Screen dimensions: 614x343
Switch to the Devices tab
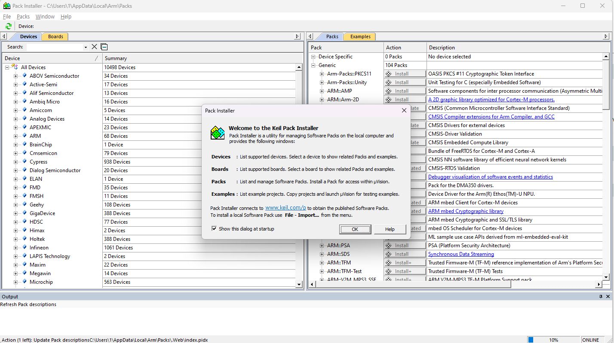[x=28, y=36]
